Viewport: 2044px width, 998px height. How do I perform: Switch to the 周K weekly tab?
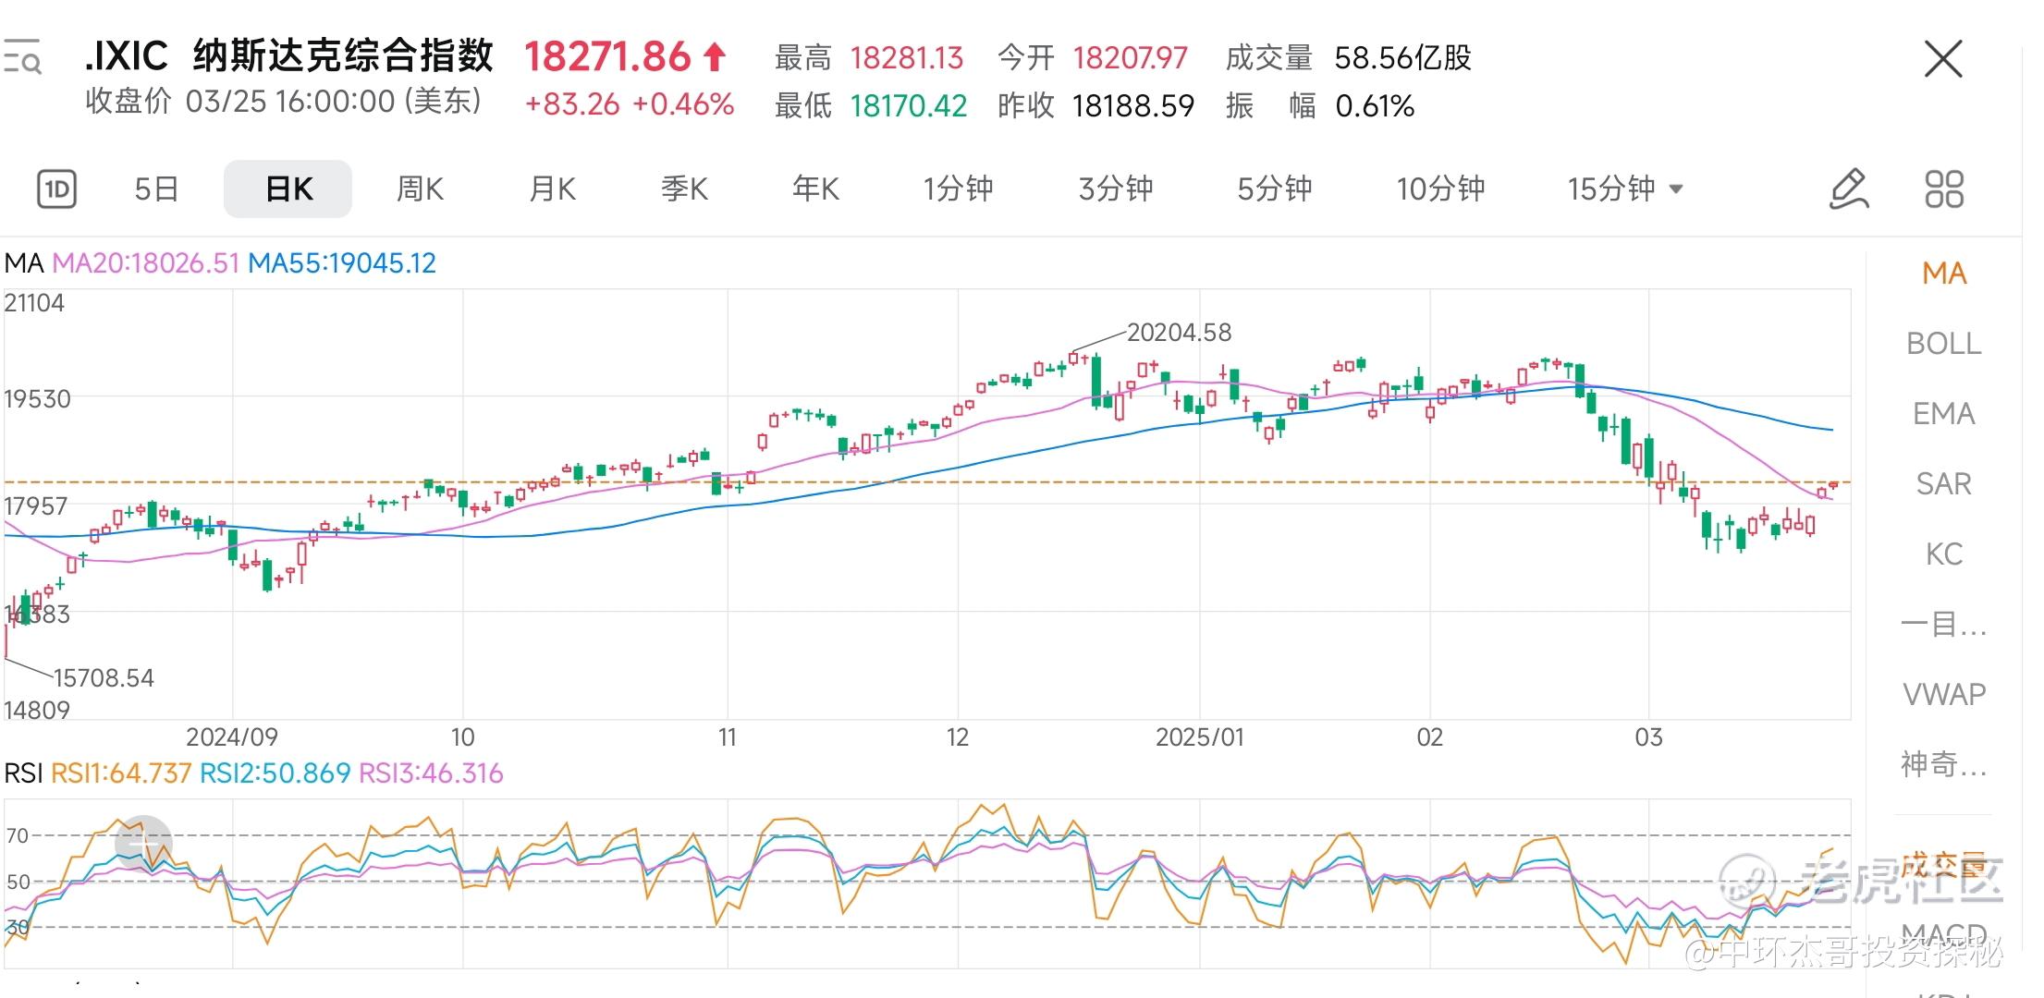point(420,189)
